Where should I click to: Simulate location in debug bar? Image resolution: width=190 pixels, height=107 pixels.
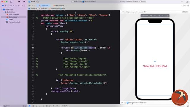click(57, 106)
